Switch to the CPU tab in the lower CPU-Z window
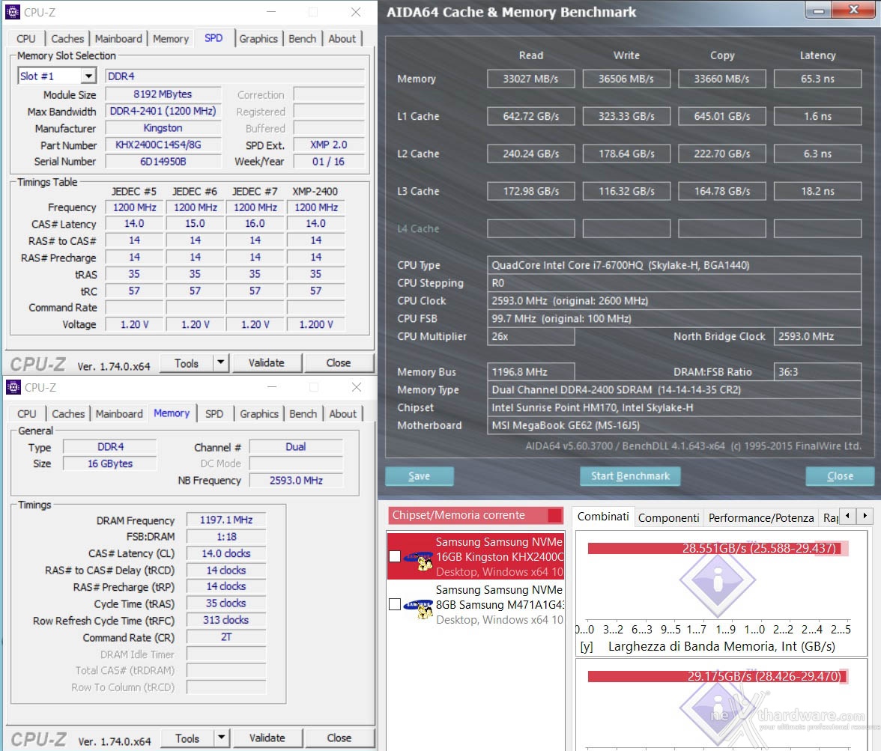Image resolution: width=881 pixels, height=751 pixels. tap(26, 414)
